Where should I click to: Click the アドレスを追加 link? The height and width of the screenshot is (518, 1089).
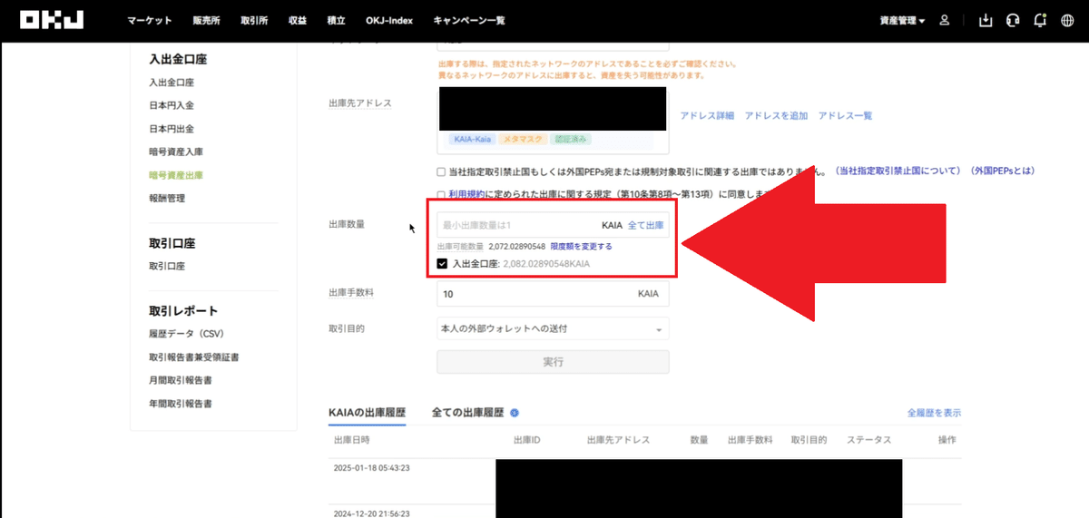point(776,116)
